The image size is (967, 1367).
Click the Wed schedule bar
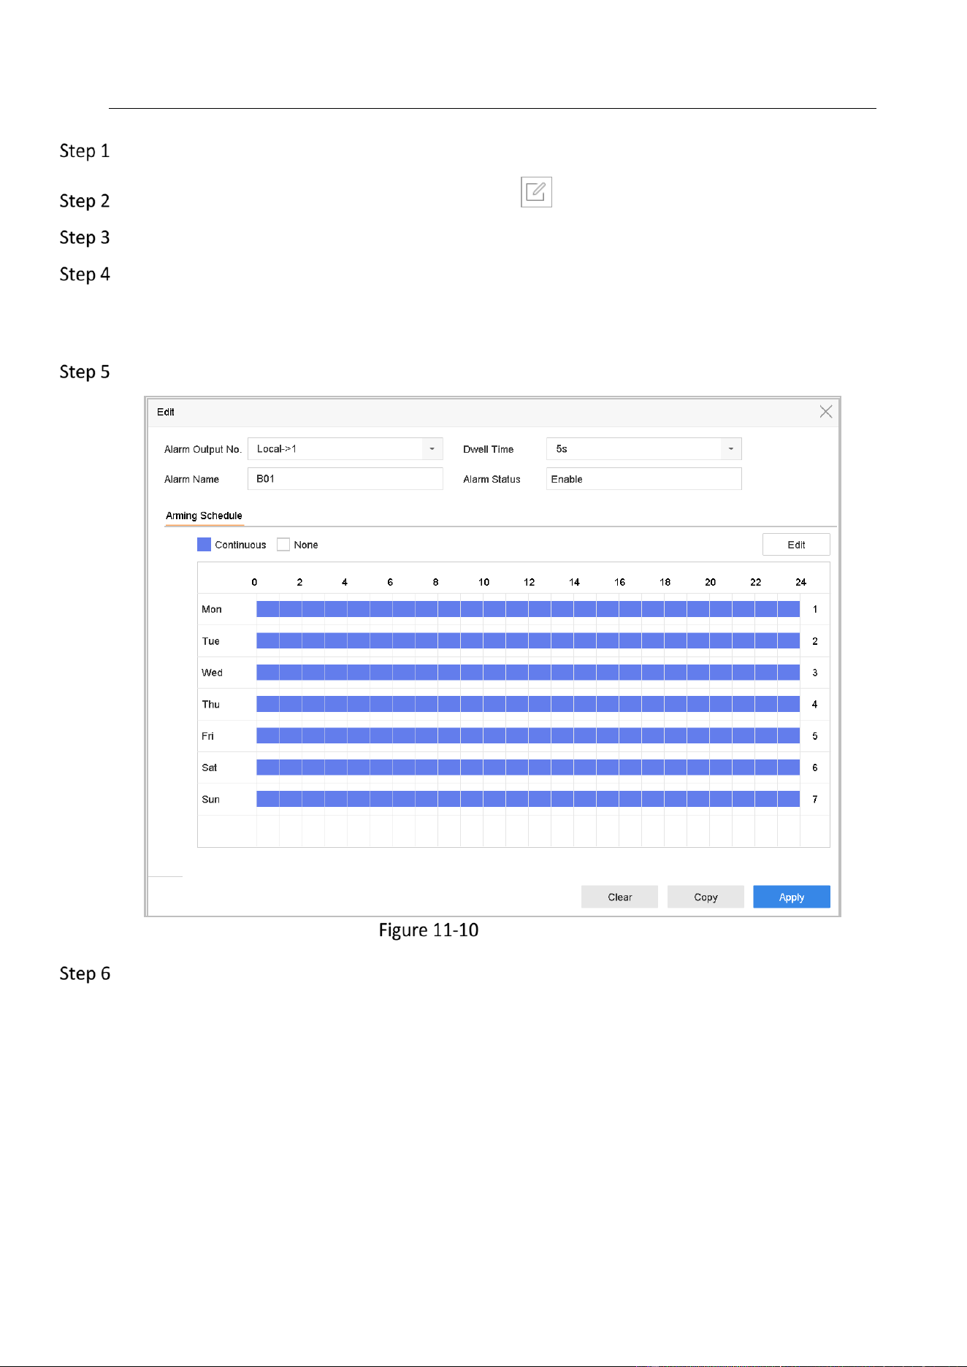[x=528, y=673]
